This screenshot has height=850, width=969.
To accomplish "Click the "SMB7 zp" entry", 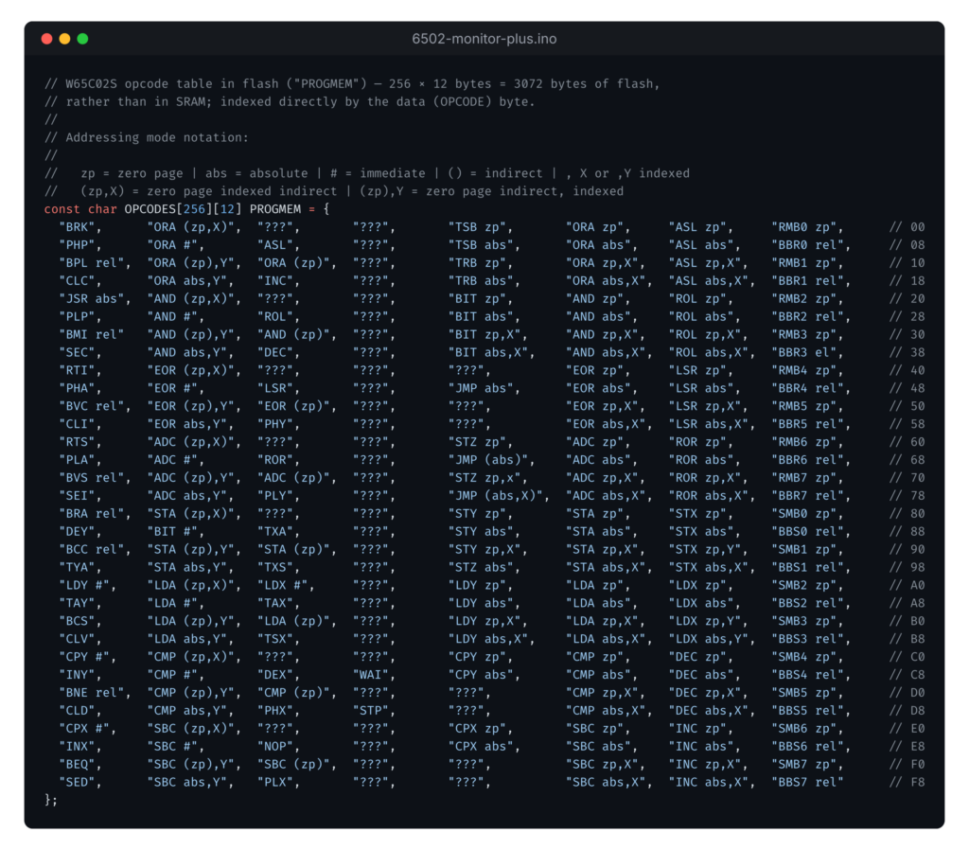I will [803, 764].
